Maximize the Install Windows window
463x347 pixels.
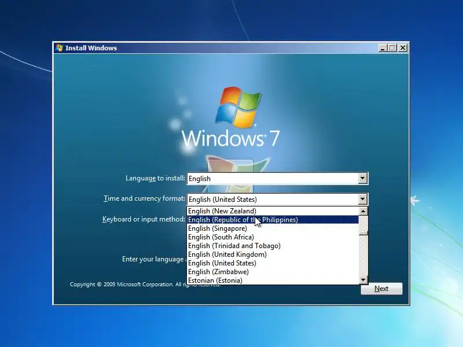tap(392, 48)
